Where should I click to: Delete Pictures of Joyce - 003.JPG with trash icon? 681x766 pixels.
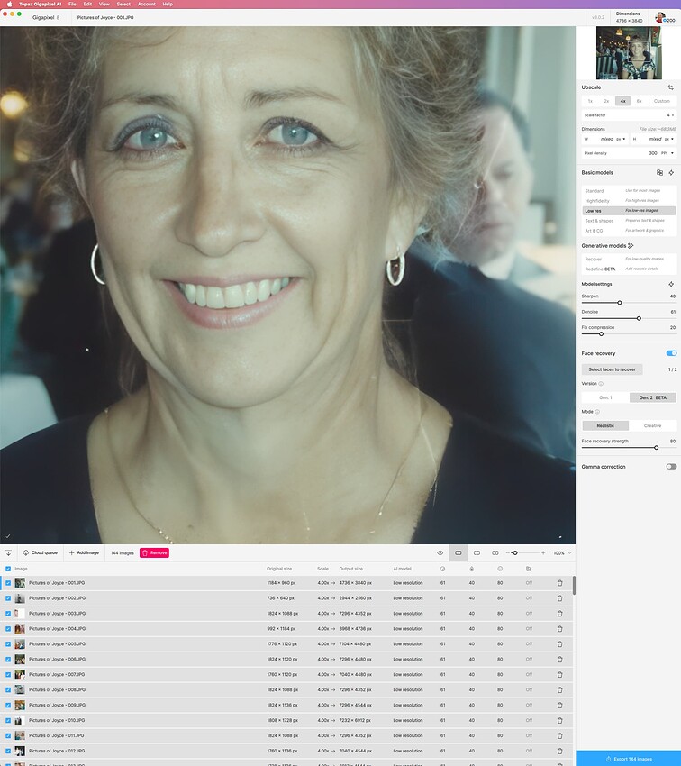(x=559, y=614)
